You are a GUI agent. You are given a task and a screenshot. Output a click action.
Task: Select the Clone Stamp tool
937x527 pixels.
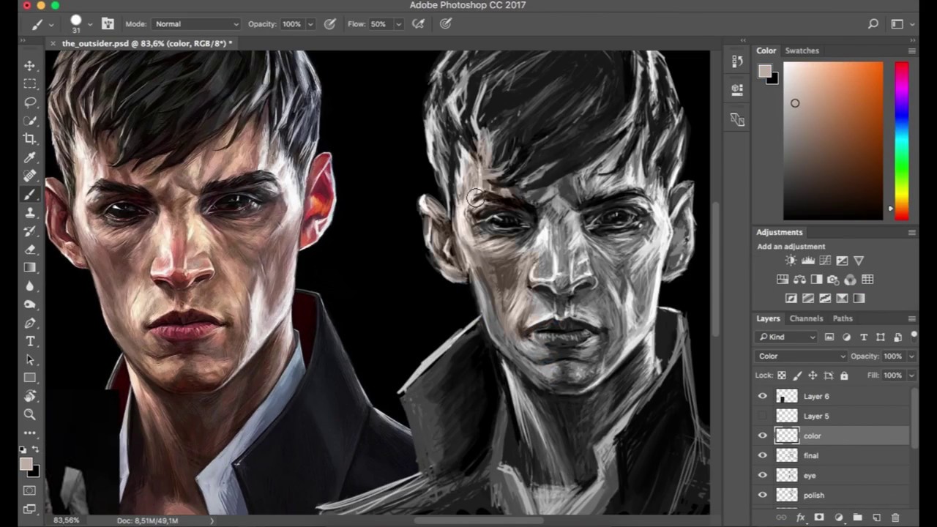30,212
